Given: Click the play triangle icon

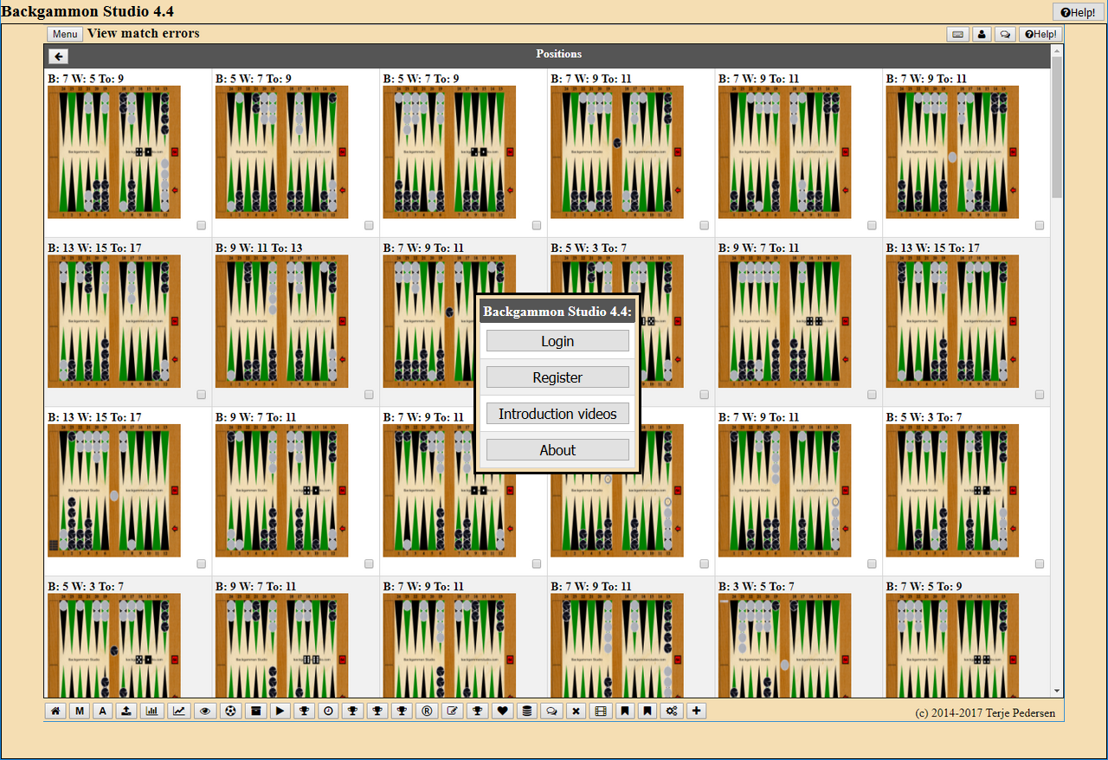Looking at the screenshot, I should click(280, 711).
